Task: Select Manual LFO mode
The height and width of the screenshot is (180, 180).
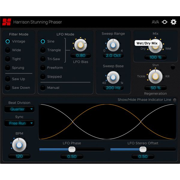Action: coord(43,88)
